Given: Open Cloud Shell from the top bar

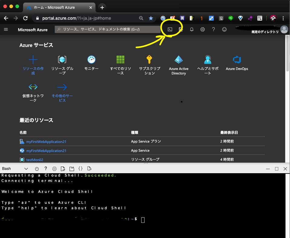Looking at the screenshot, I should coord(170,29).
